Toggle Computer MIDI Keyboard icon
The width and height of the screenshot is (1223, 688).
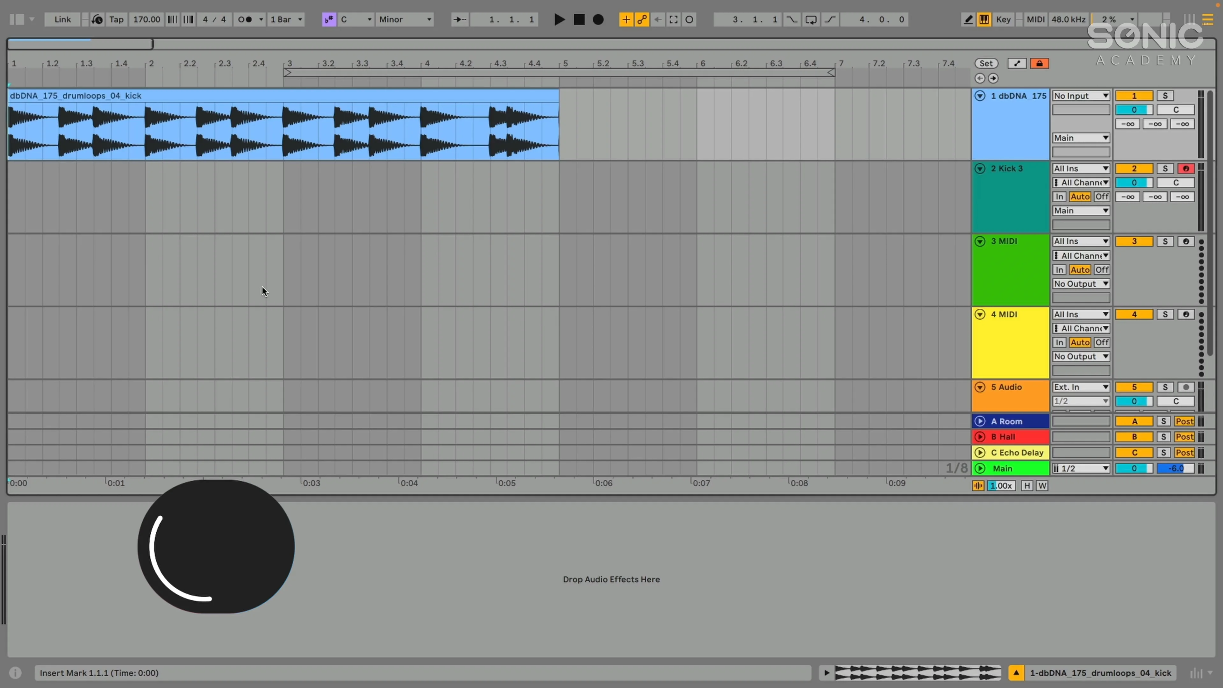[x=984, y=19]
